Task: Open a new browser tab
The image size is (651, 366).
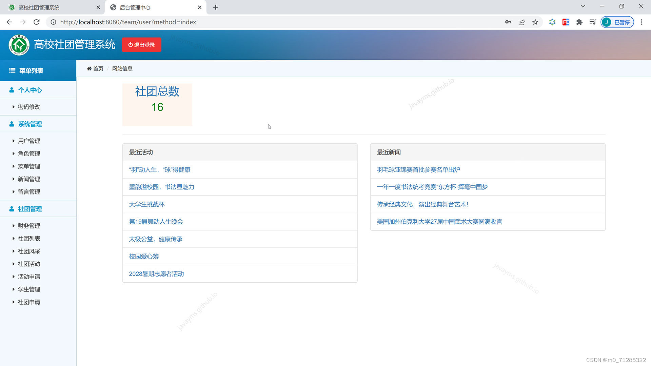Action: [216, 7]
